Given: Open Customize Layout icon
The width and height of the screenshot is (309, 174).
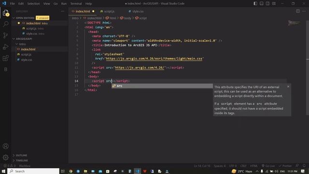Looking at the screenshot, I should 274,3.
